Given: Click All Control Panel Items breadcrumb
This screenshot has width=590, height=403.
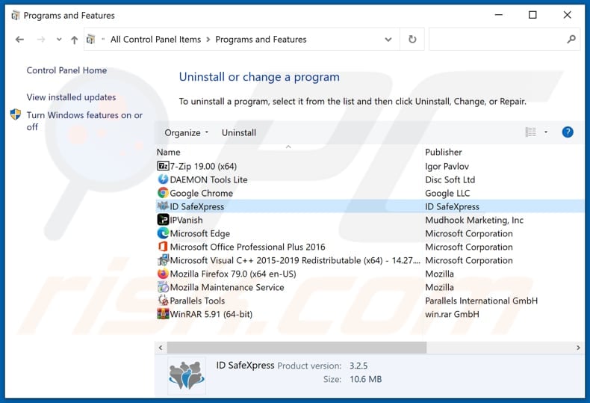Looking at the screenshot, I should tap(155, 39).
